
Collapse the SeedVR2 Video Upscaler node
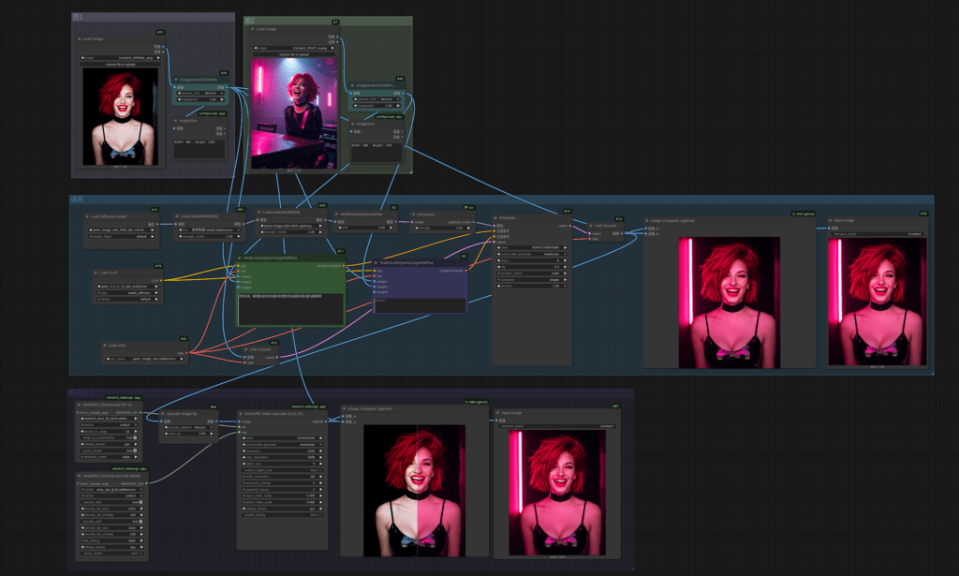click(x=242, y=413)
